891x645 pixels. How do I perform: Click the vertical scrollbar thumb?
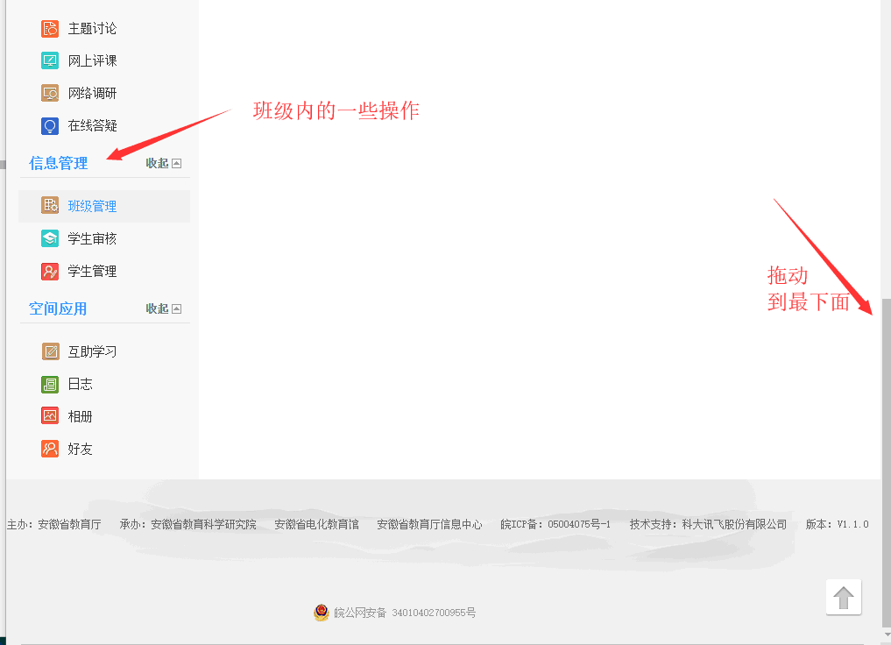point(887,462)
